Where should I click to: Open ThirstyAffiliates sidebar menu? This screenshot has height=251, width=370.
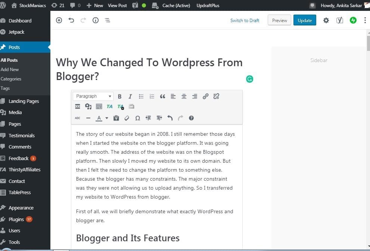pos(25,170)
